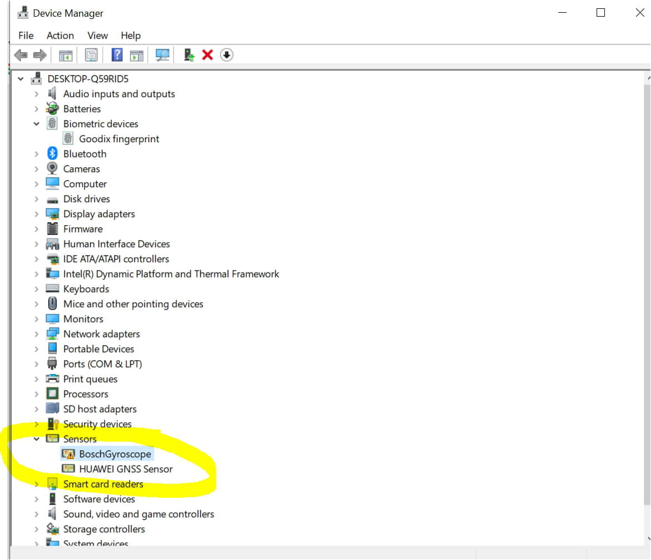
Task: Click the red X Uninstall device icon
Action: [x=208, y=55]
